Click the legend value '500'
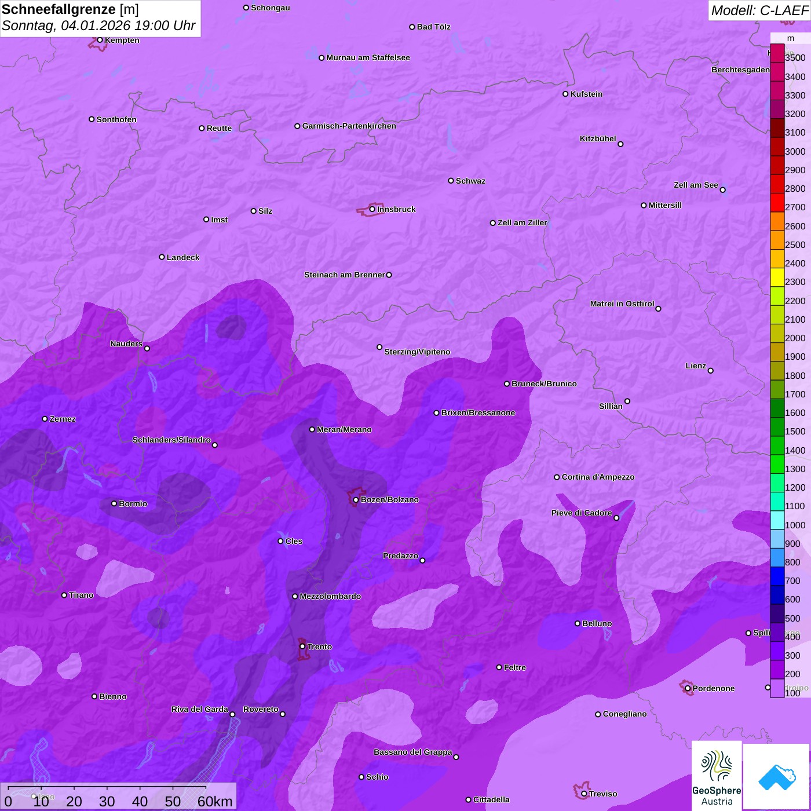The width and height of the screenshot is (811, 811). [x=792, y=619]
